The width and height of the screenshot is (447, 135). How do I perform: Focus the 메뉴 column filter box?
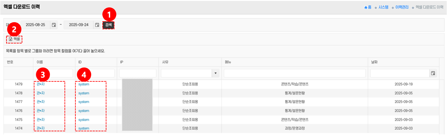[x=294, y=73]
